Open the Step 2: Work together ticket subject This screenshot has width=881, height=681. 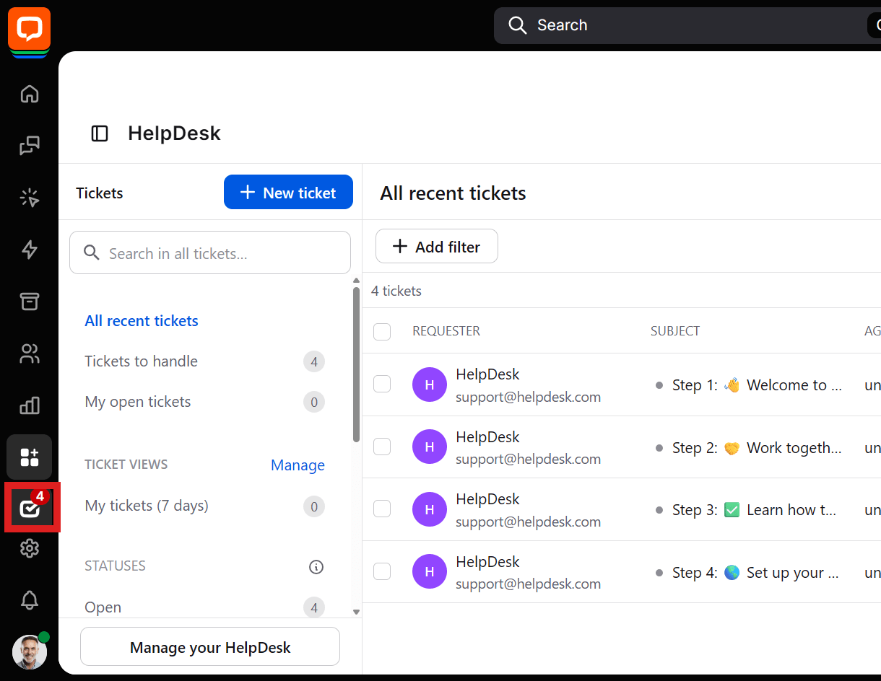coord(757,448)
